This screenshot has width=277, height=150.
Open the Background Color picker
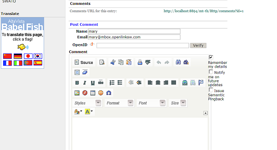click(x=89, y=111)
